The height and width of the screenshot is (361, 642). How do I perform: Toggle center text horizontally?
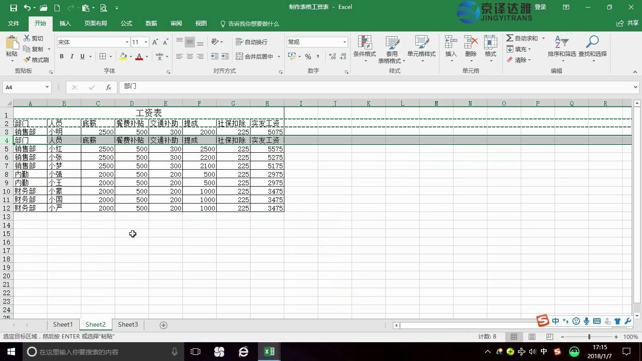point(190,56)
